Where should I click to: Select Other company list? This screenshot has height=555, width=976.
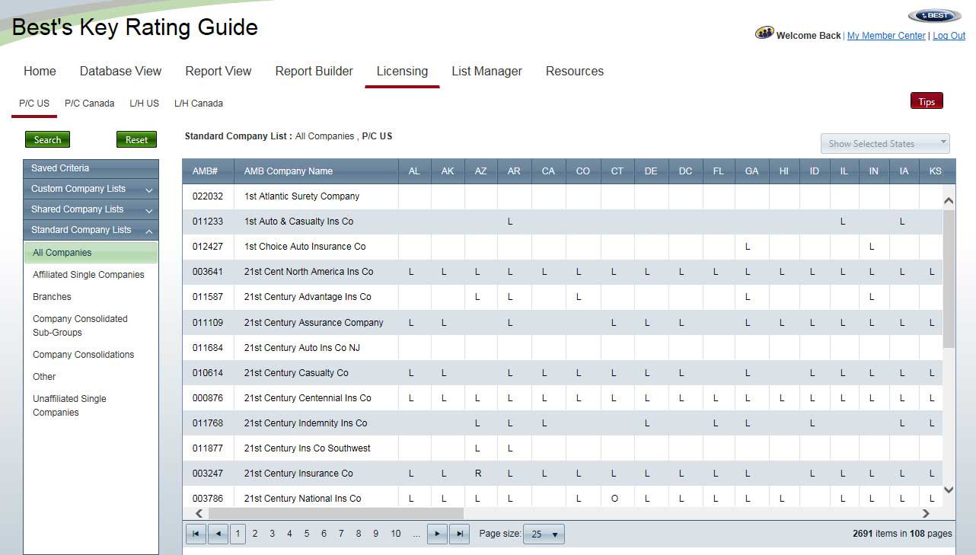[44, 377]
